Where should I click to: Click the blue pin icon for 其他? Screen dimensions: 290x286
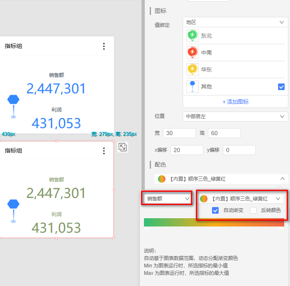click(192, 86)
